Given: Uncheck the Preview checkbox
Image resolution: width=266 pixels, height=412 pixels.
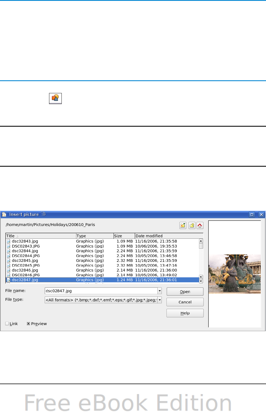Looking at the screenshot, I should click(x=28, y=324).
